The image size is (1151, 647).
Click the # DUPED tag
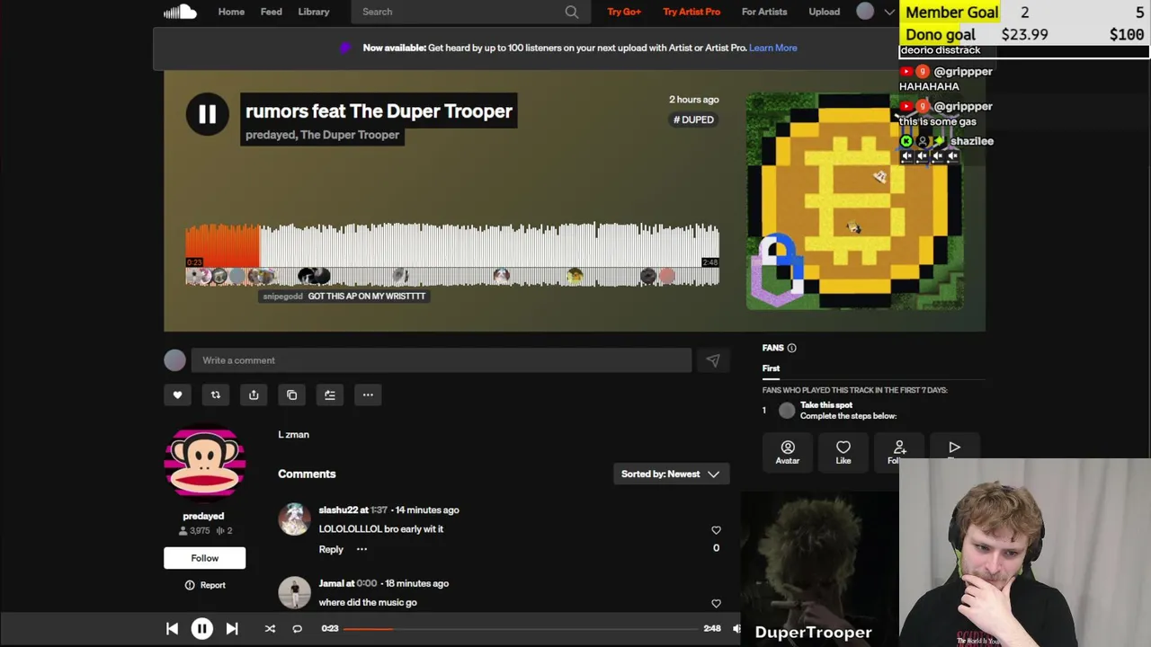693,120
